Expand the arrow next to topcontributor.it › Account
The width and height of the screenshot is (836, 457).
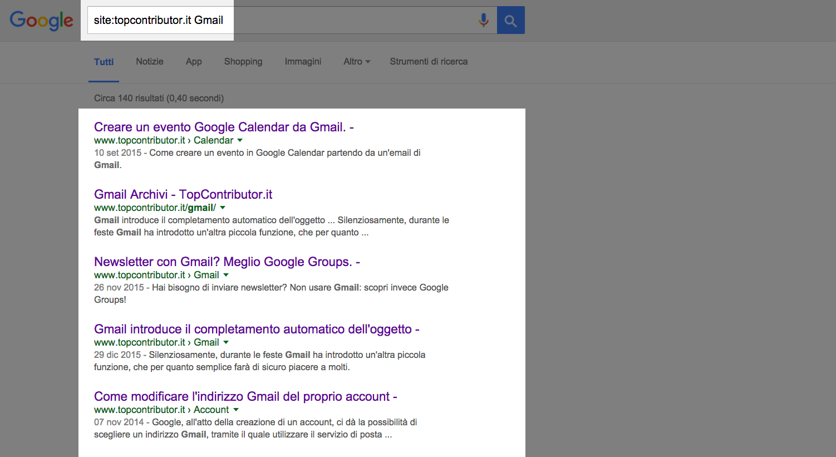click(236, 410)
